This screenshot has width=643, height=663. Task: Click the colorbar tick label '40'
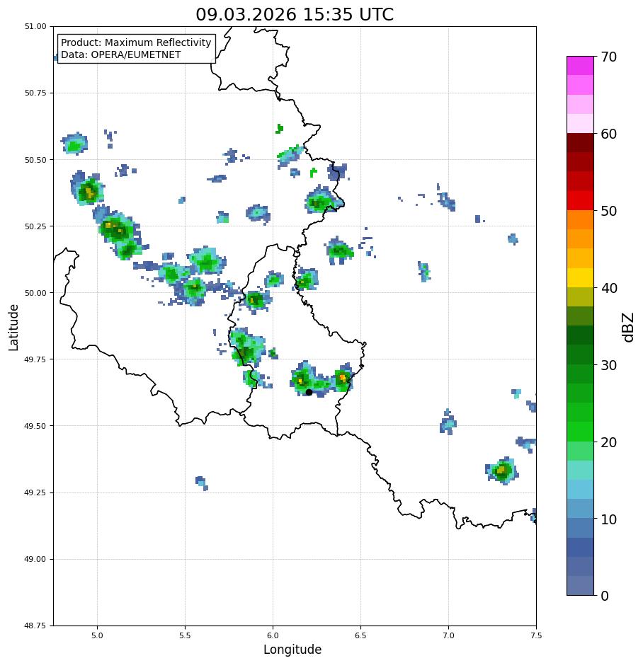(x=609, y=288)
